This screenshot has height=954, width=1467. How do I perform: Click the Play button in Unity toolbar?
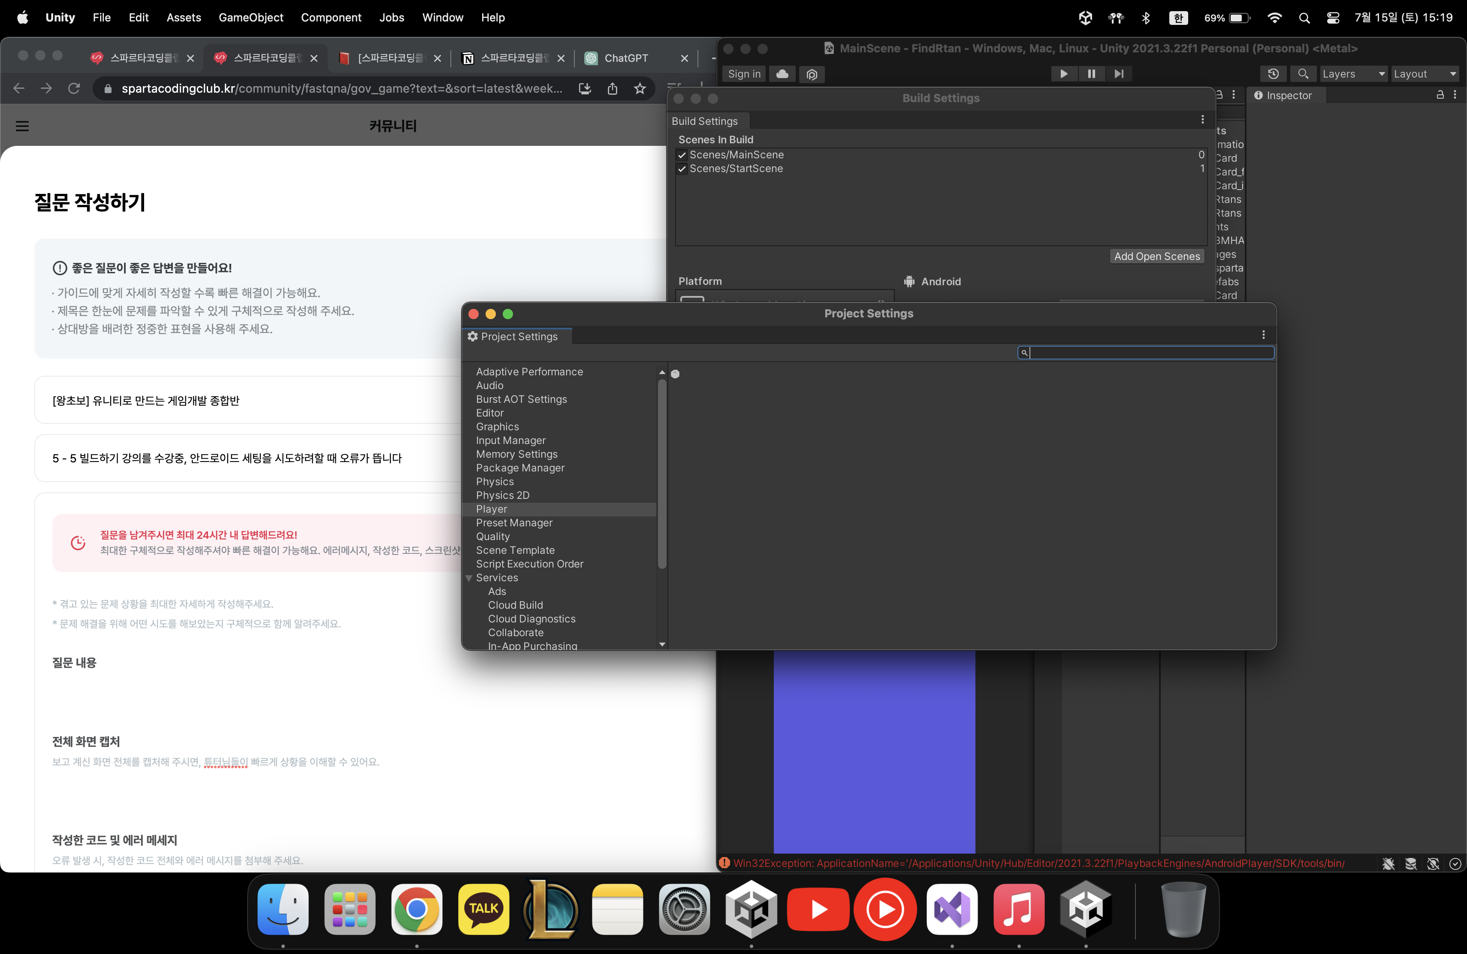pos(1064,74)
